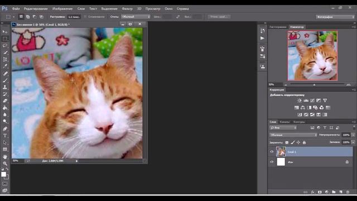Click the layer styles fx icon

pos(313,192)
